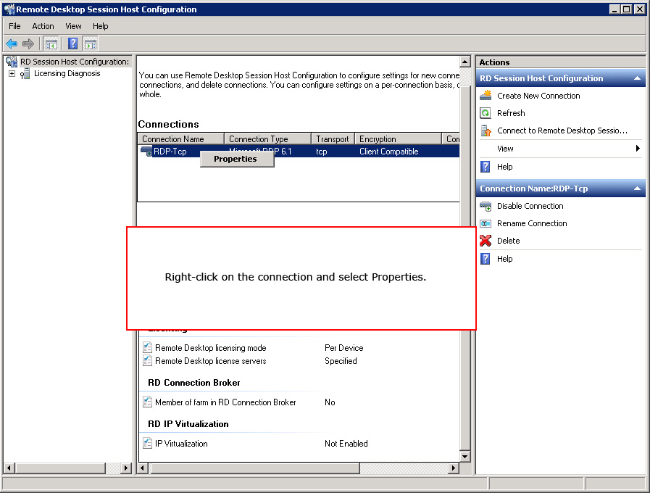
Task: Sort by the Connection Type column header
Action: [x=268, y=139]
